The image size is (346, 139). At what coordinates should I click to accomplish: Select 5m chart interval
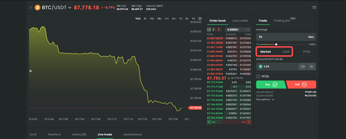(x=174, y=19)
